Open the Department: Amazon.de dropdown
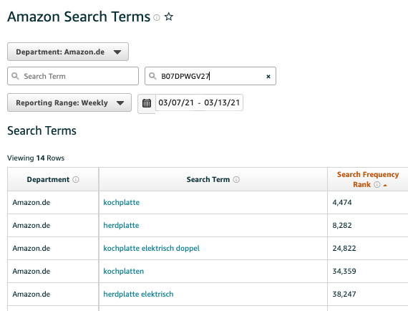Viewport: 408px width, 311px height. pyautogui.click(x=68, y=52)
